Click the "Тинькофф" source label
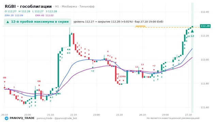The height and width of the screenshot is (122, 218). (87, 6)
